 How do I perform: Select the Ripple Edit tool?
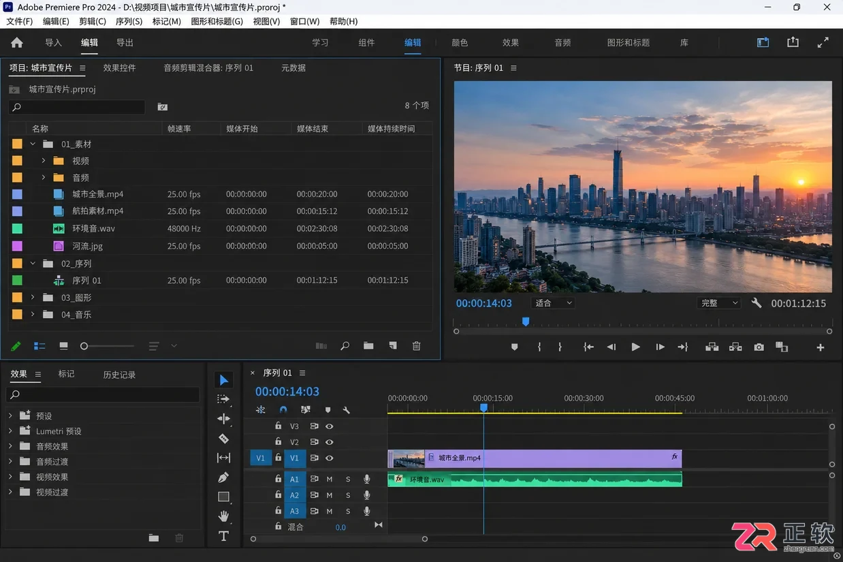pos(223,419)
